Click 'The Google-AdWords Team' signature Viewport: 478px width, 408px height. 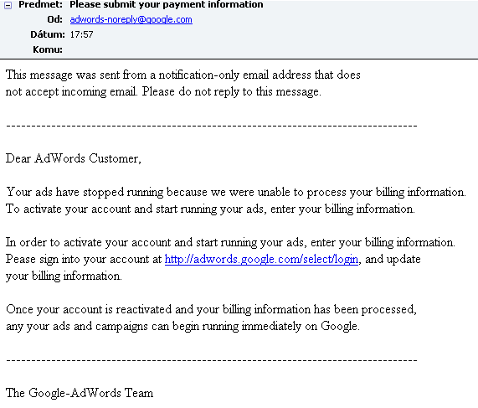(80, 393)
